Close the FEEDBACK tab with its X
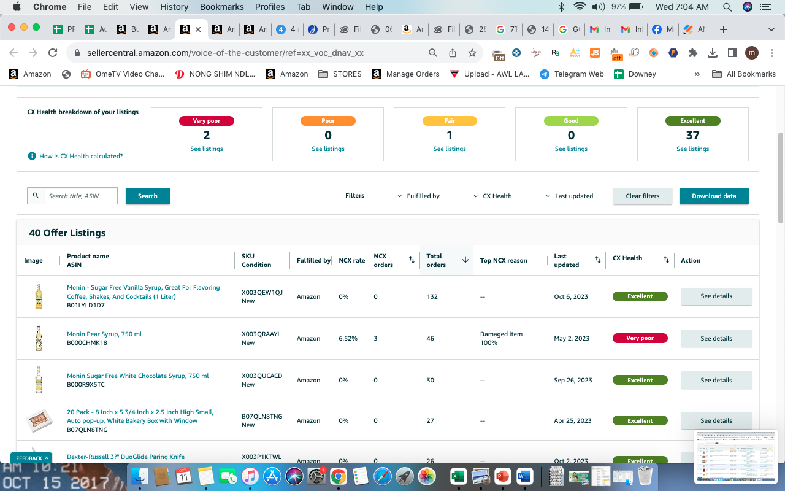 (x=47, y=458)
